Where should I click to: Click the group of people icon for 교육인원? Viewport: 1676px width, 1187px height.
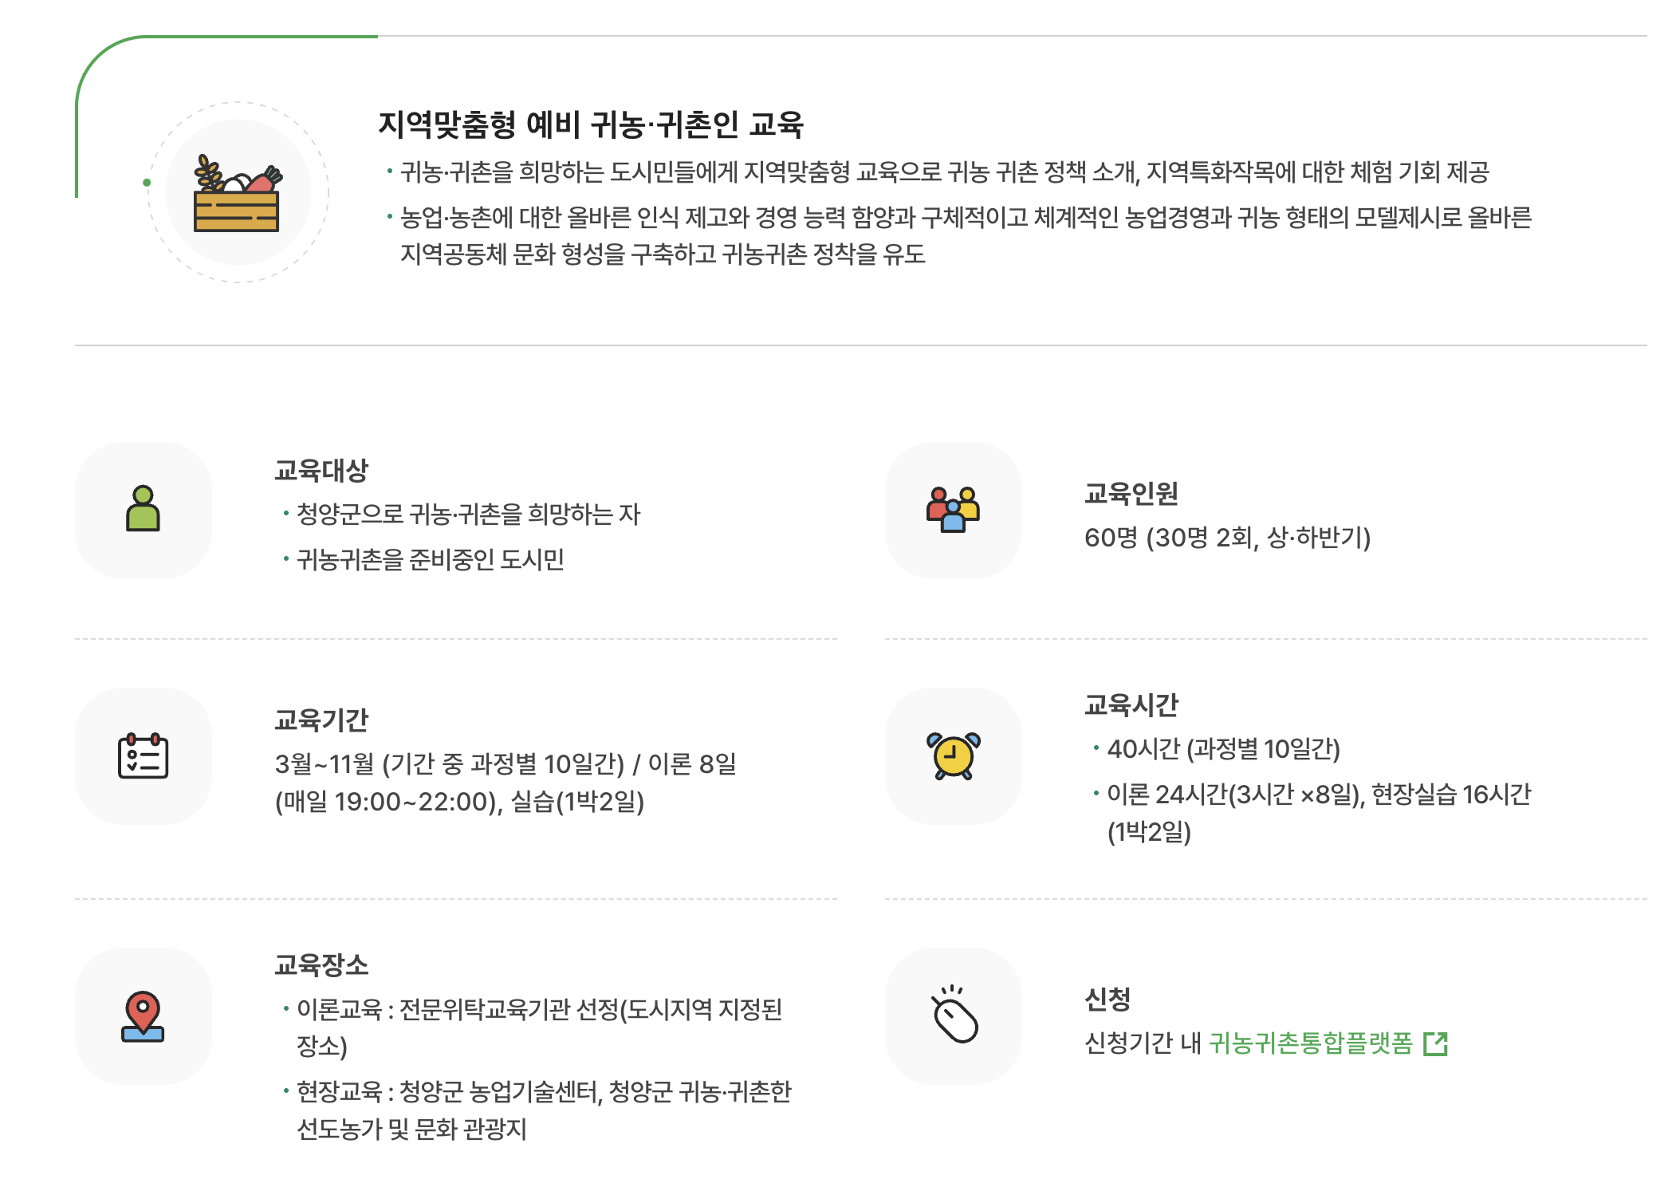(953, 509)
